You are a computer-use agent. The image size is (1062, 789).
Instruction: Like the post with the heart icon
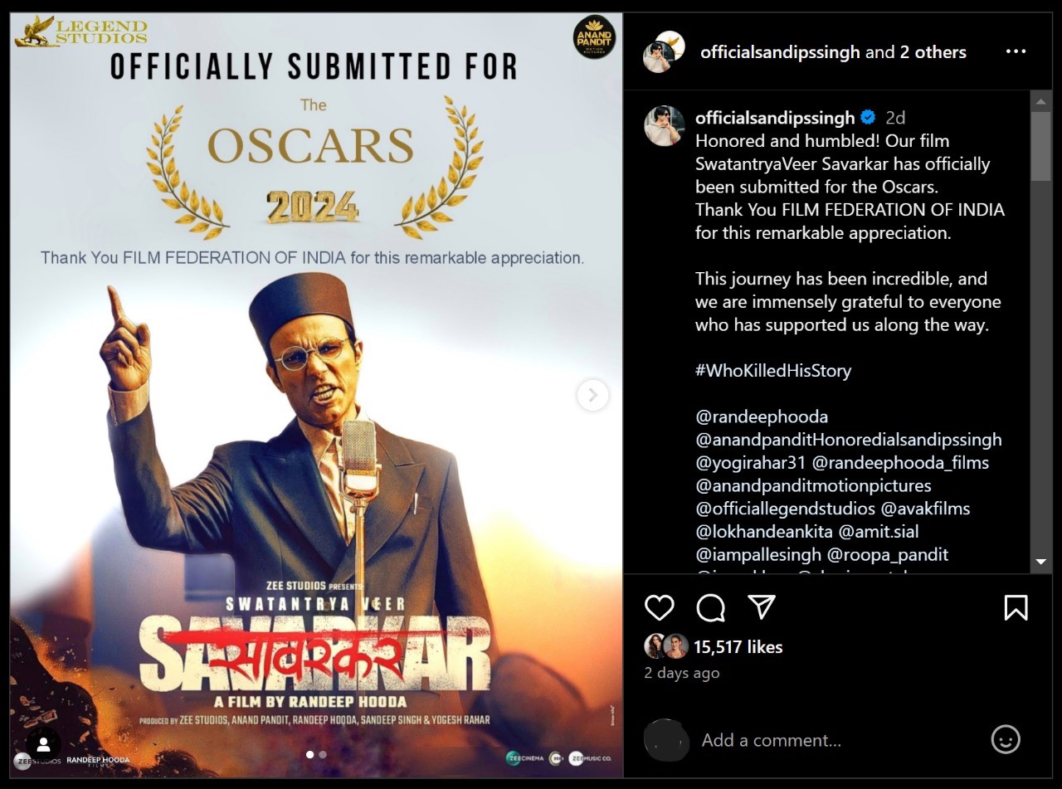tap(660, 608)
